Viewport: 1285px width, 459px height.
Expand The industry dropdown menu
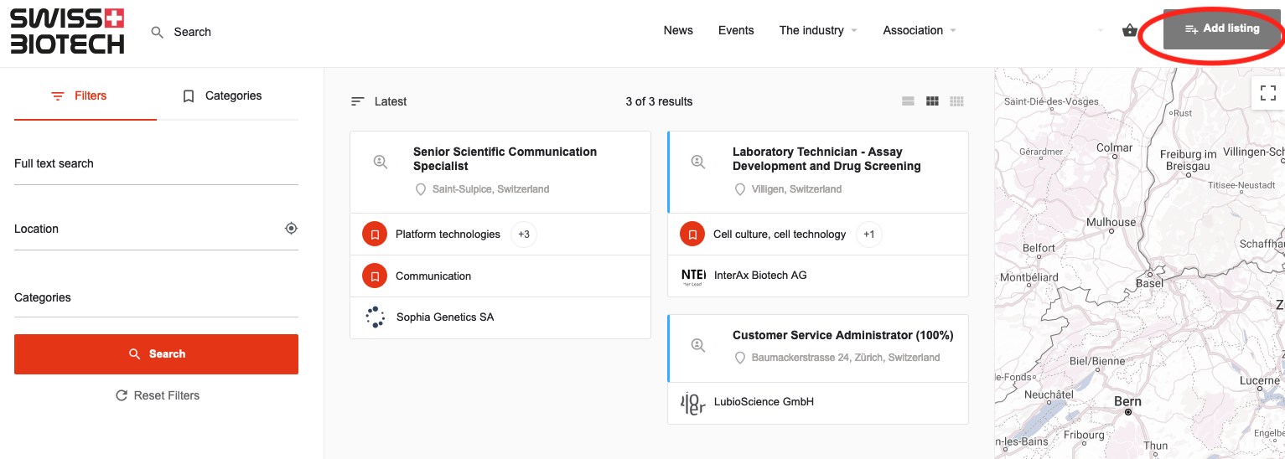coord(817,31)
